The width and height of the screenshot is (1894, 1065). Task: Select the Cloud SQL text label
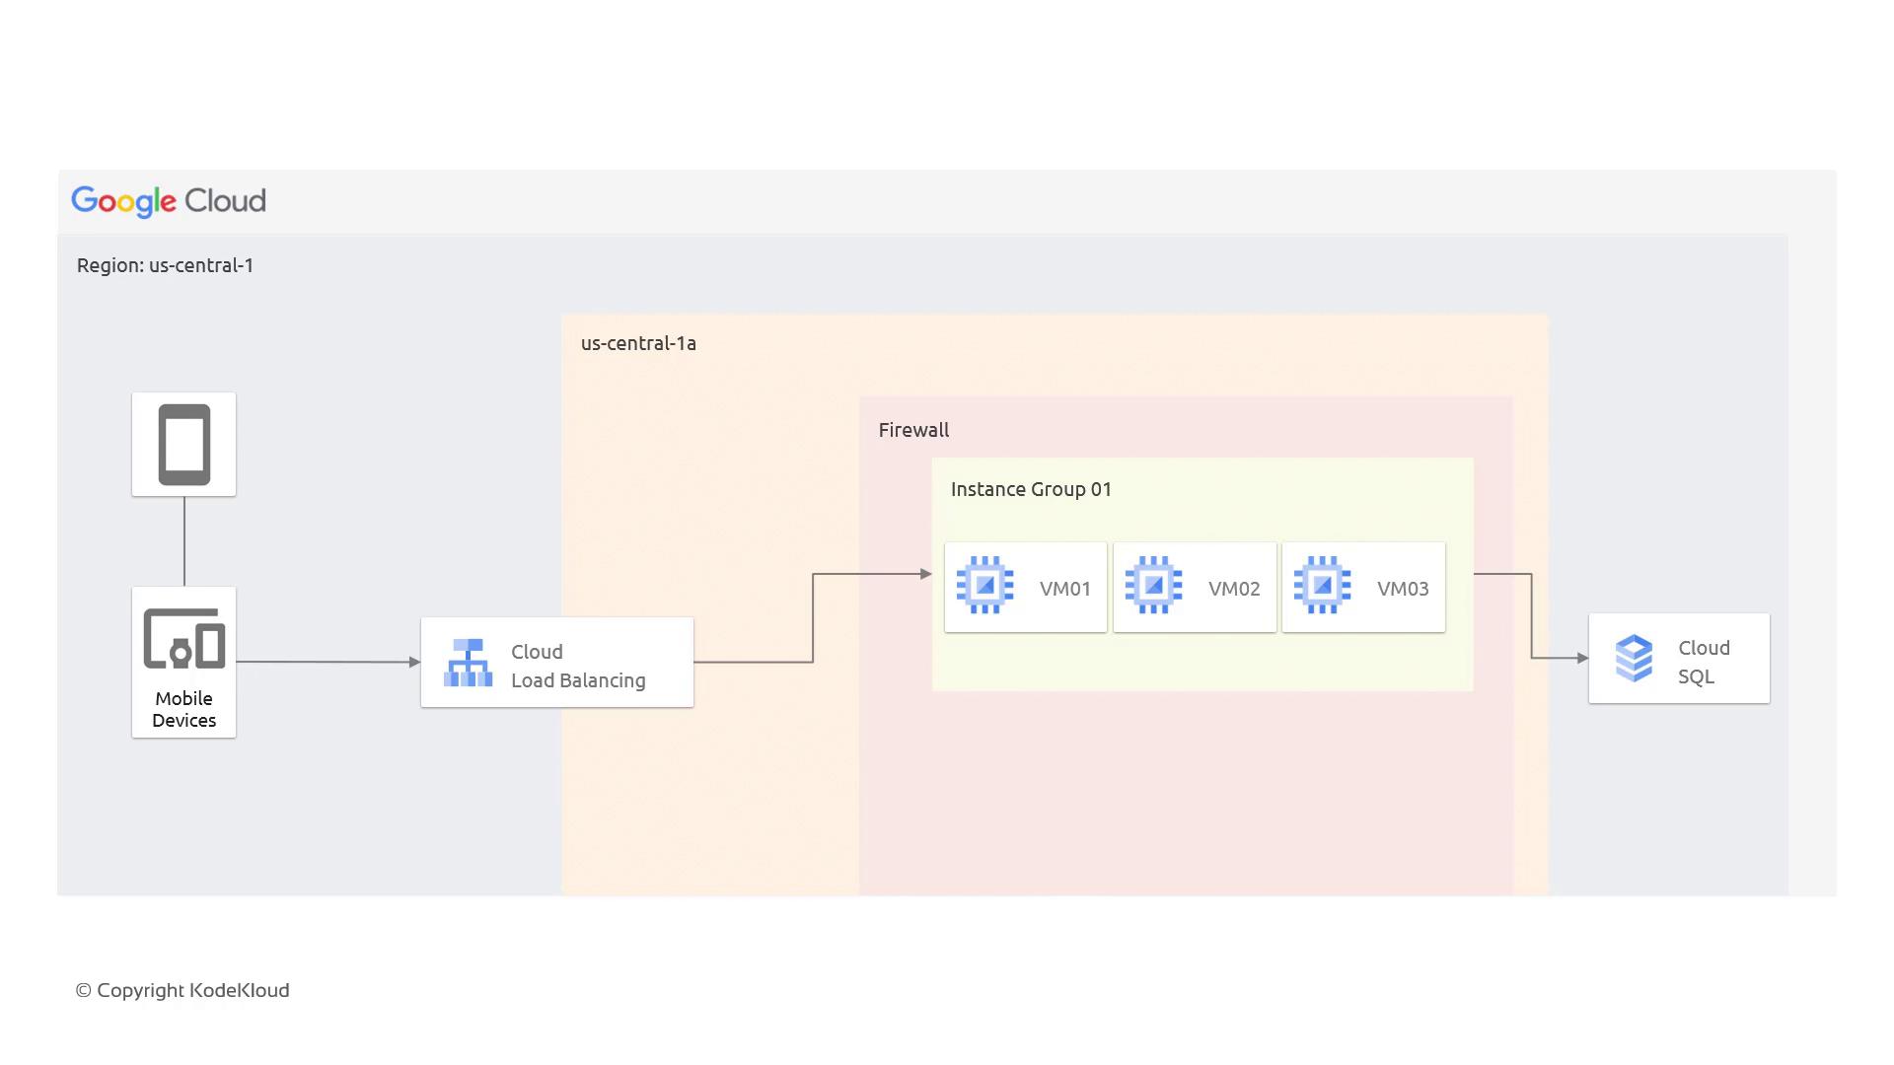click(x=1704, y=662)
